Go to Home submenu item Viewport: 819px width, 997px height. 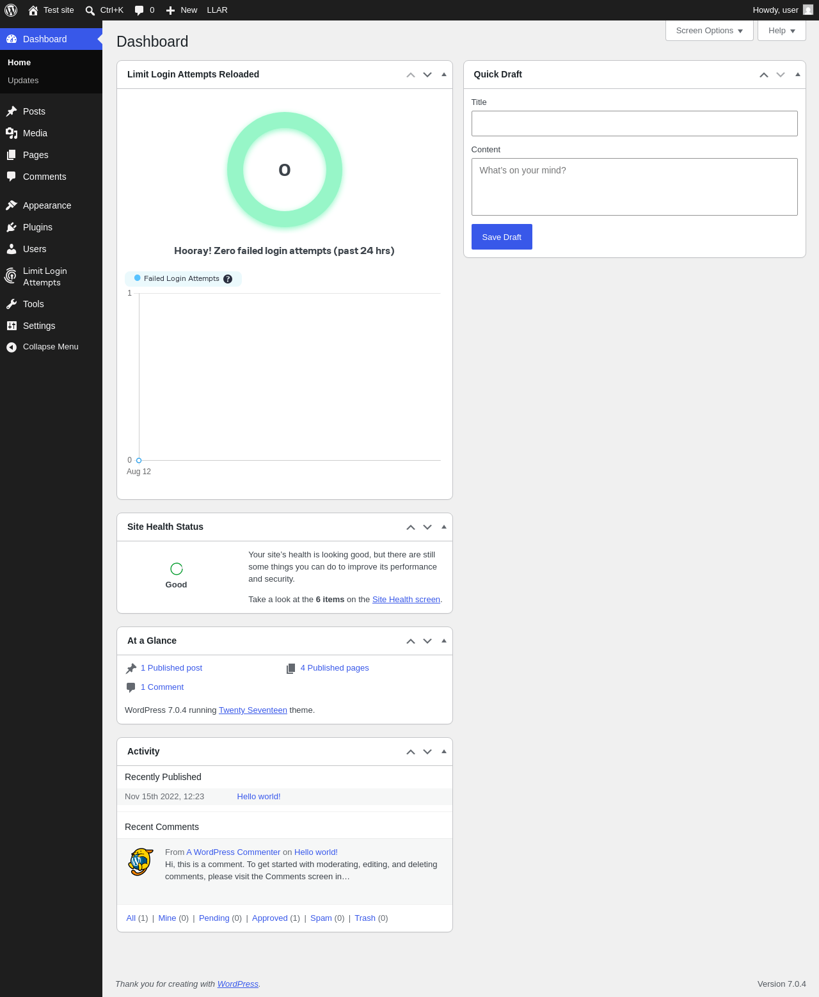click(x=19, y=63)
